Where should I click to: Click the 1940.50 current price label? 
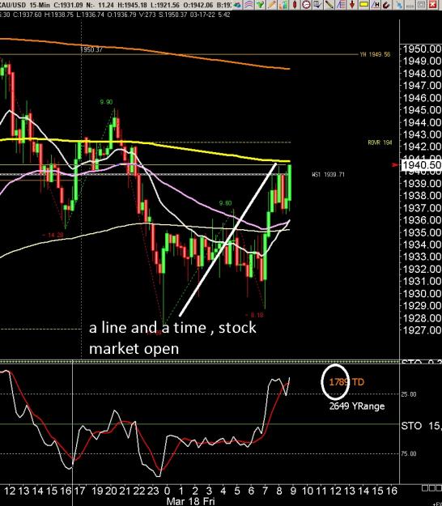coord(422,165)
